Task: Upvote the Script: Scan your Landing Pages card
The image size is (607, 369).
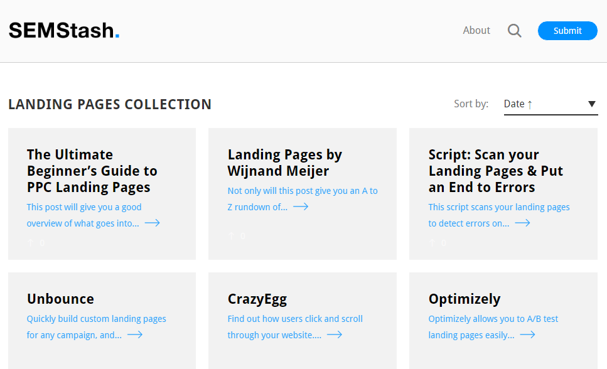Action: 432,243
